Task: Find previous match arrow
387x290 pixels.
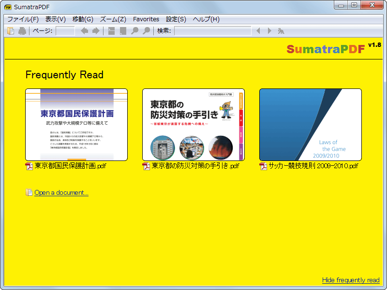Action: point(258,31)
